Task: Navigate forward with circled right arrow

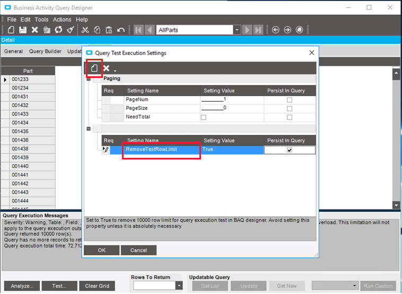Action: coord(287,30)
